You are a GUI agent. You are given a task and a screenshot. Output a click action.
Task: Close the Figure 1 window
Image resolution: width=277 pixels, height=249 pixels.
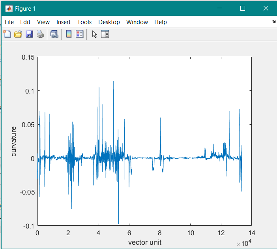pyautogui.click(x=266, y=8)
